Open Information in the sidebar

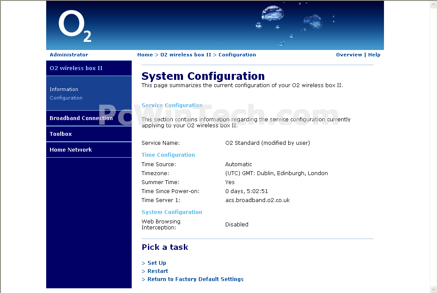(64, 89)
